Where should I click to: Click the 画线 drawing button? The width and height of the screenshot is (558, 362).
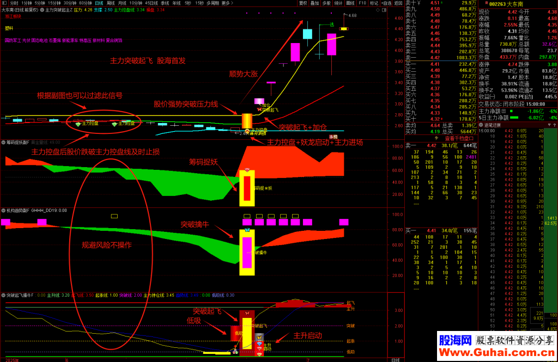point(350,3)
